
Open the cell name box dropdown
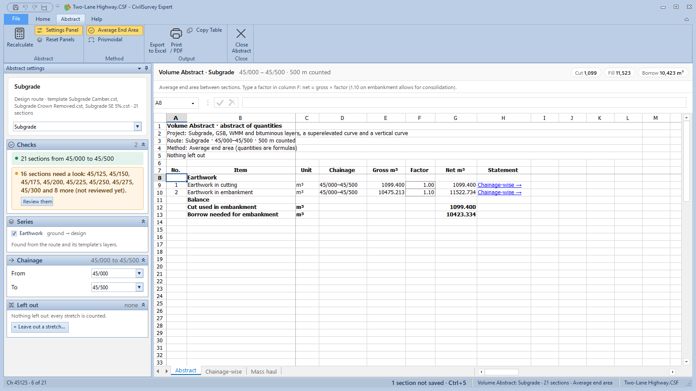click(x=193, y=103)
